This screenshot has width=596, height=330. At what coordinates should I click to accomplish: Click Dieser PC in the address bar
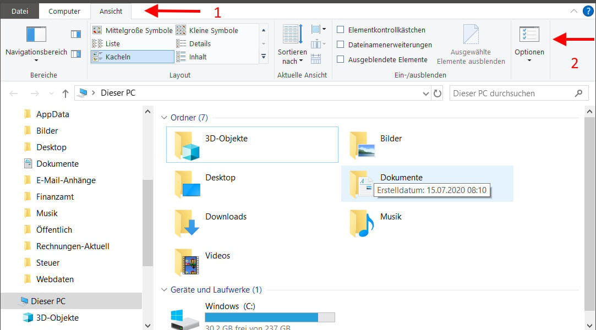118,93
